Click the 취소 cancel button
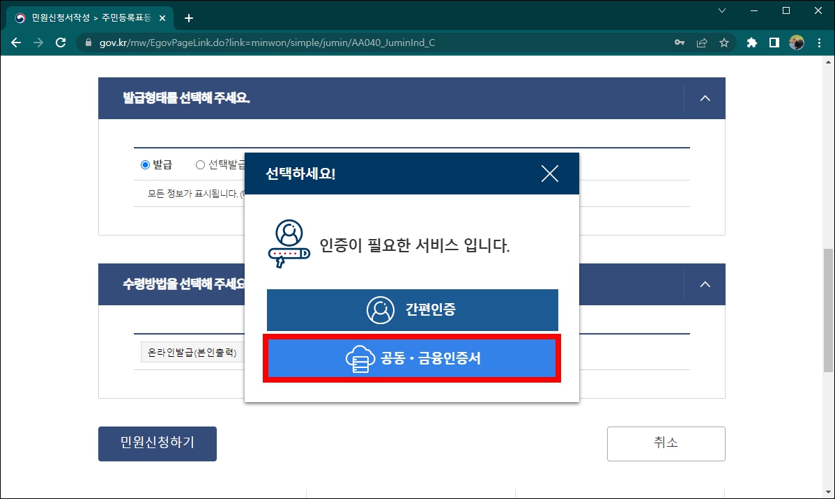 coord(666,444)
